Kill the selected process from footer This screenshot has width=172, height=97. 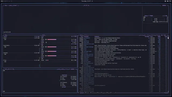pos(99,93)
